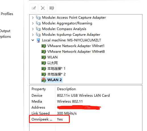Click the Link Speed property label
The width and height of the screenshot is (147, 131).
[41, 113]
